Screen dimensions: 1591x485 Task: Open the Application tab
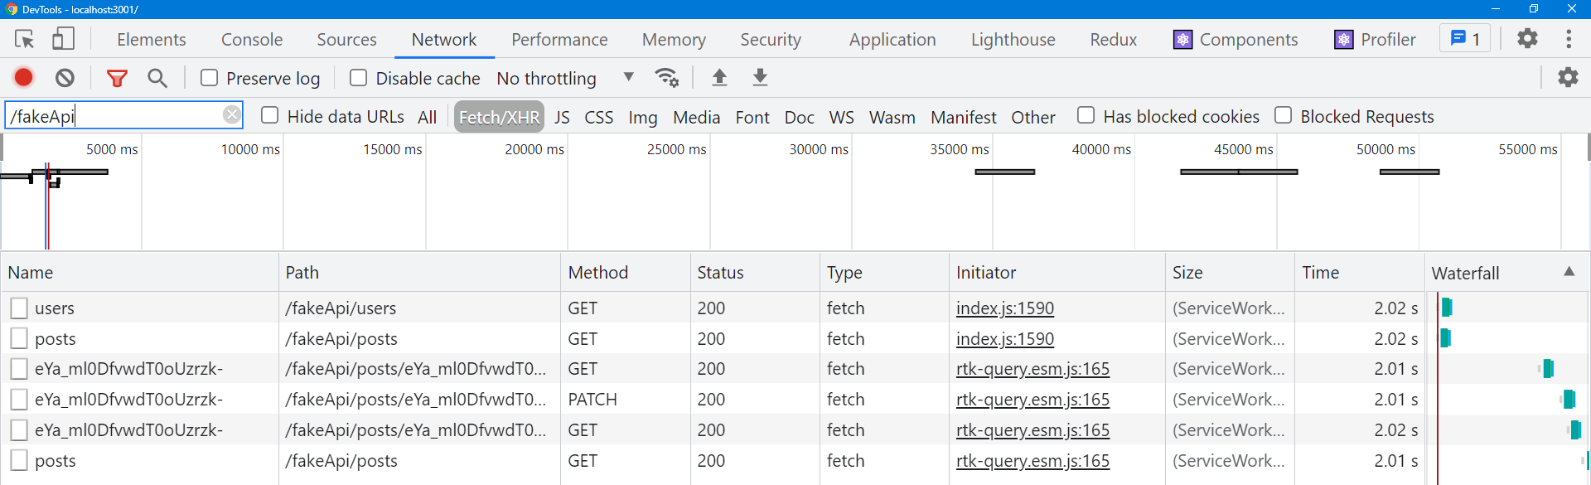pos(892,39)
